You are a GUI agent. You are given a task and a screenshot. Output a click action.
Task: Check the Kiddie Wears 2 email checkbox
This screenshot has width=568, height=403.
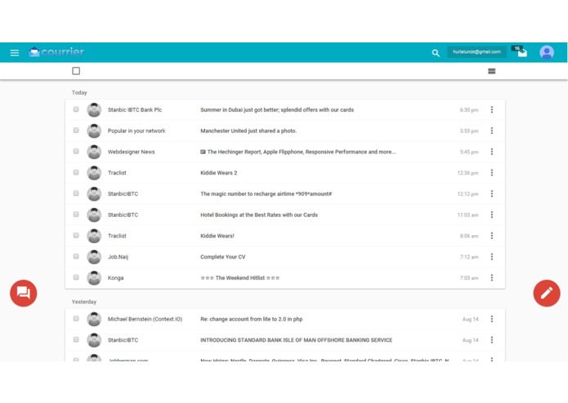pos(76,172)
